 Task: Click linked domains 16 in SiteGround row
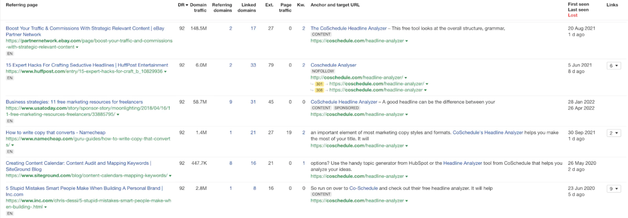pos(253,163)
